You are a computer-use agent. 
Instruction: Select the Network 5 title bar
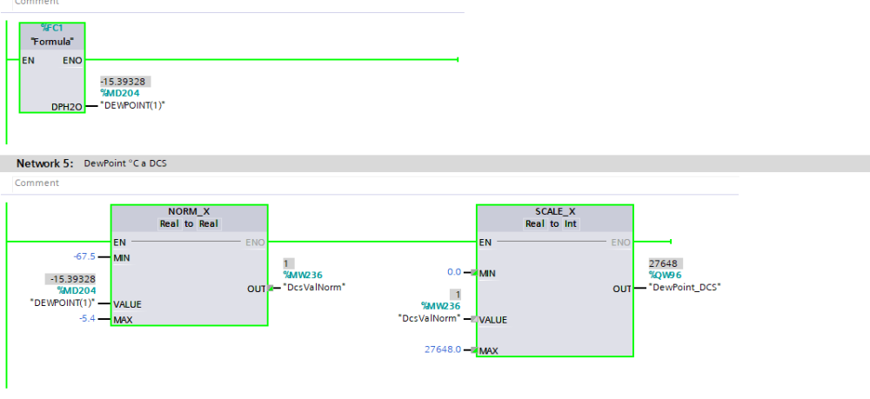pyautogui.click(x=435, y=163)
